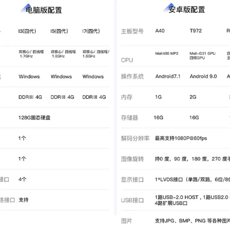Screen dimensions: 230x230
Task: Select the T972 board model
Action: [196, 31]
